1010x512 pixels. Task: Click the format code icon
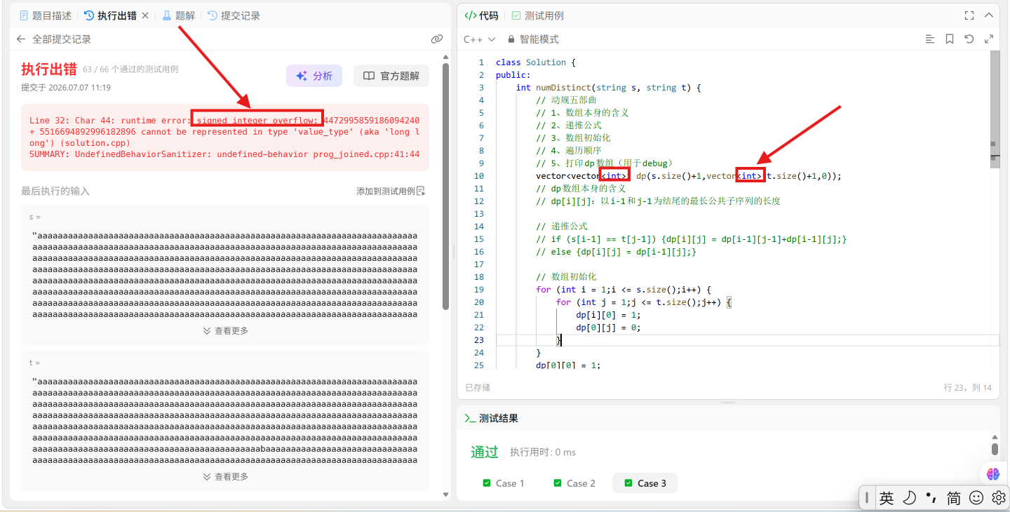(930, 39)
